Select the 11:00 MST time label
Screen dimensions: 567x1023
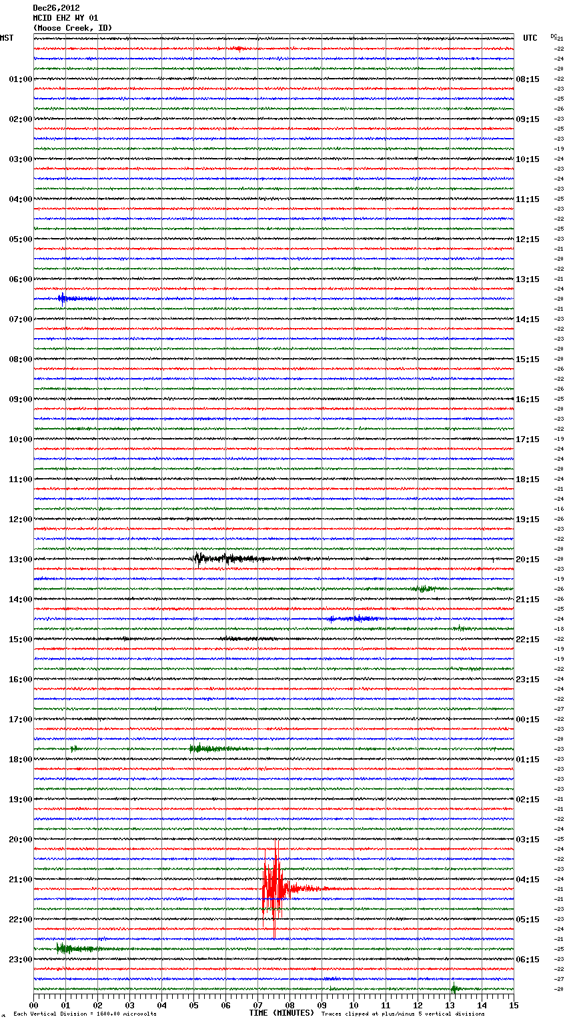pos(21,479)
